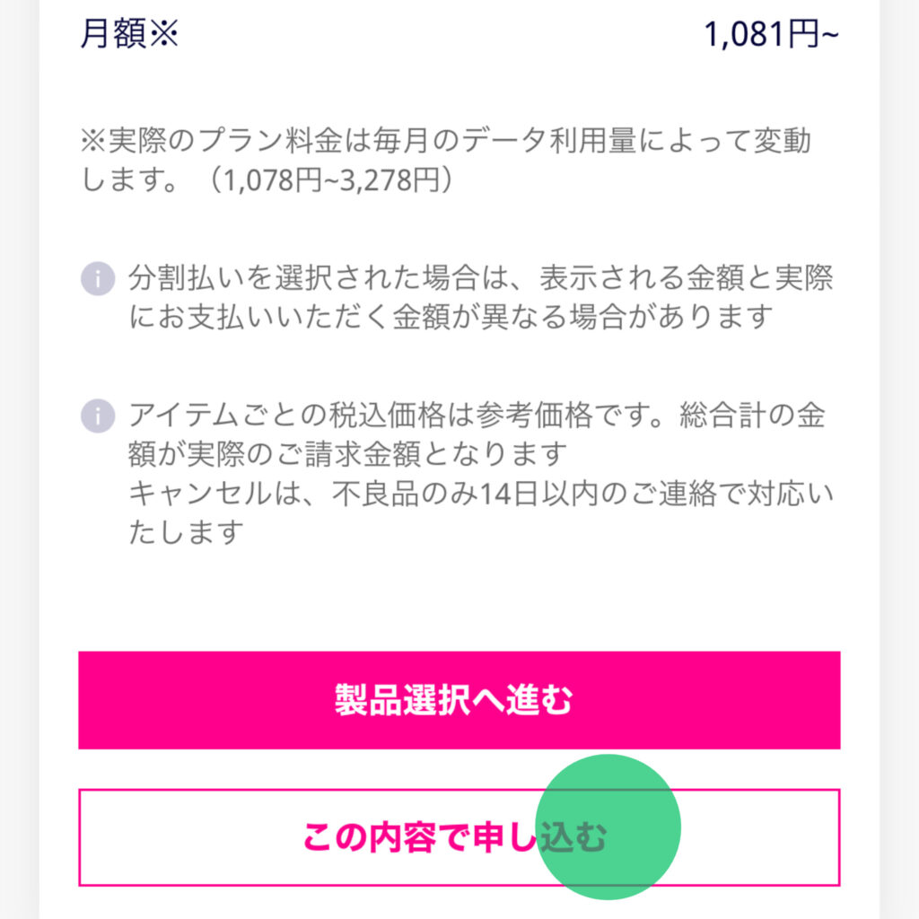The height and width of the screenshot is (919, 919).
Task: Click the (1,078円~3,278円) price range text
Action: 330,179
